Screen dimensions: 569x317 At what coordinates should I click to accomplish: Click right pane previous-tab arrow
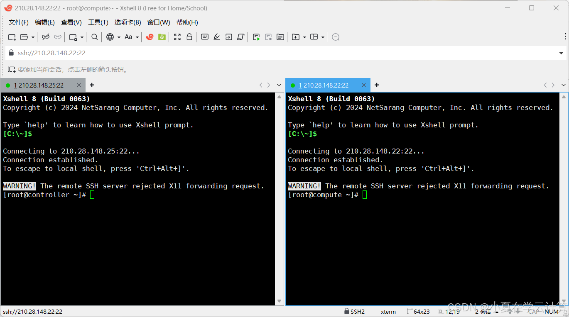(545, 85)
